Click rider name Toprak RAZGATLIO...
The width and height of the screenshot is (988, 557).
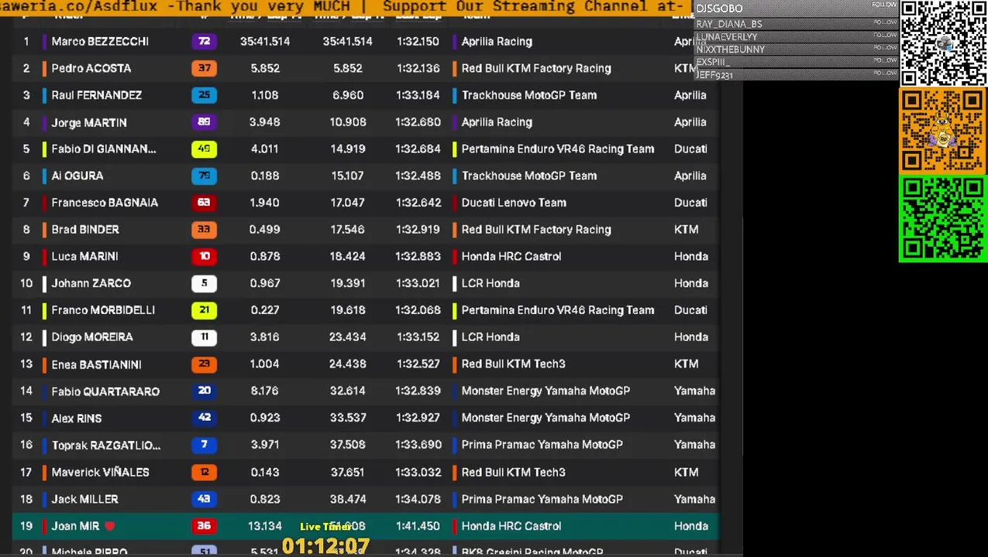[106, 446]
